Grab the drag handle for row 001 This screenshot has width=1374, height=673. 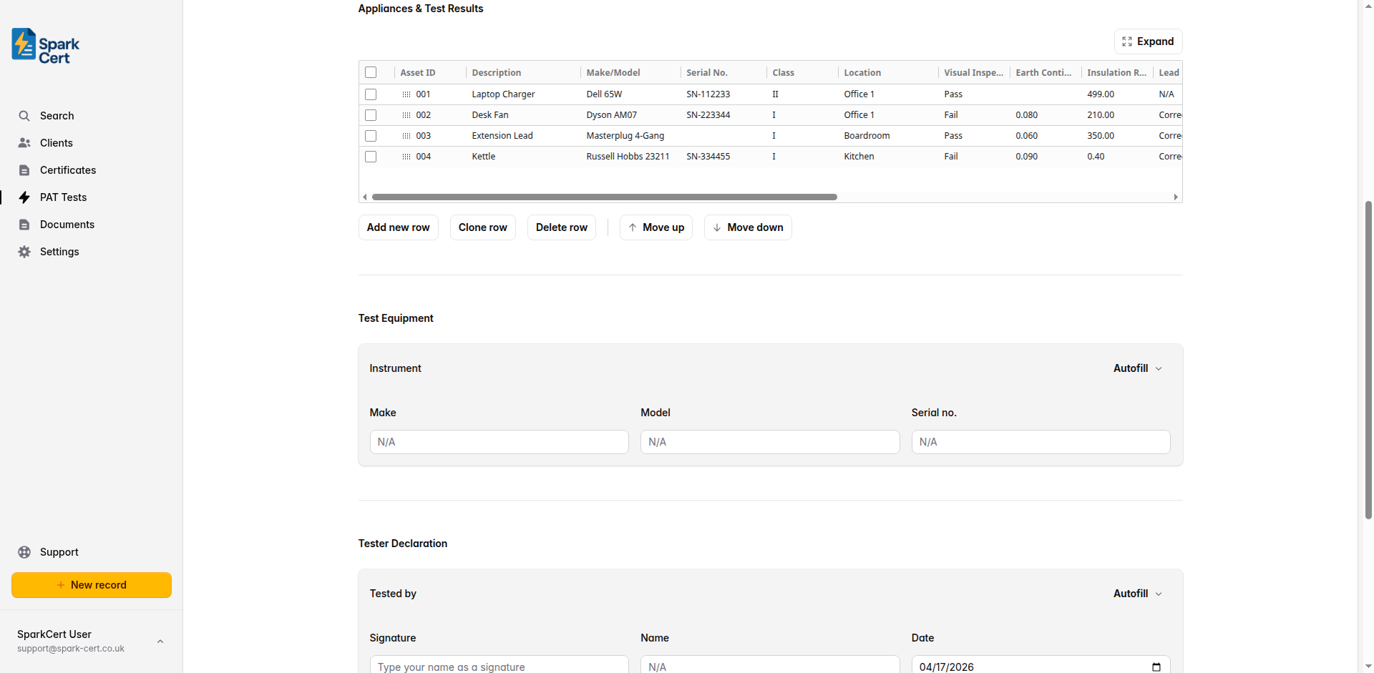(x=406, y=94)
